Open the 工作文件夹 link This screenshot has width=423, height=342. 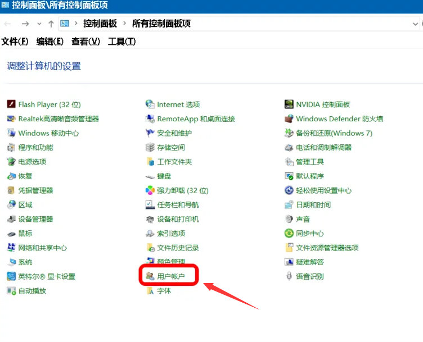point(174,162)
